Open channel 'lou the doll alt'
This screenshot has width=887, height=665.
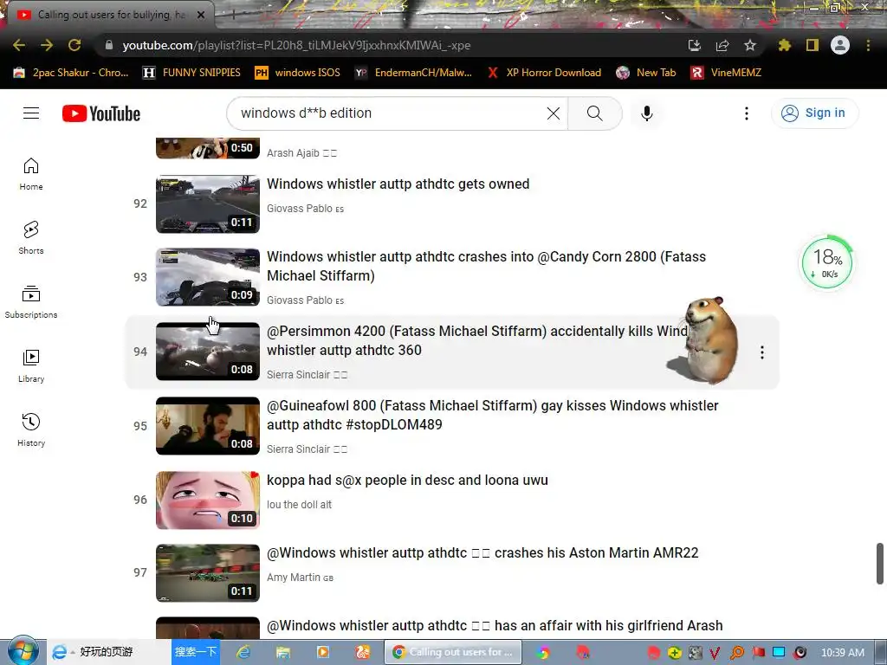point(299,505)
